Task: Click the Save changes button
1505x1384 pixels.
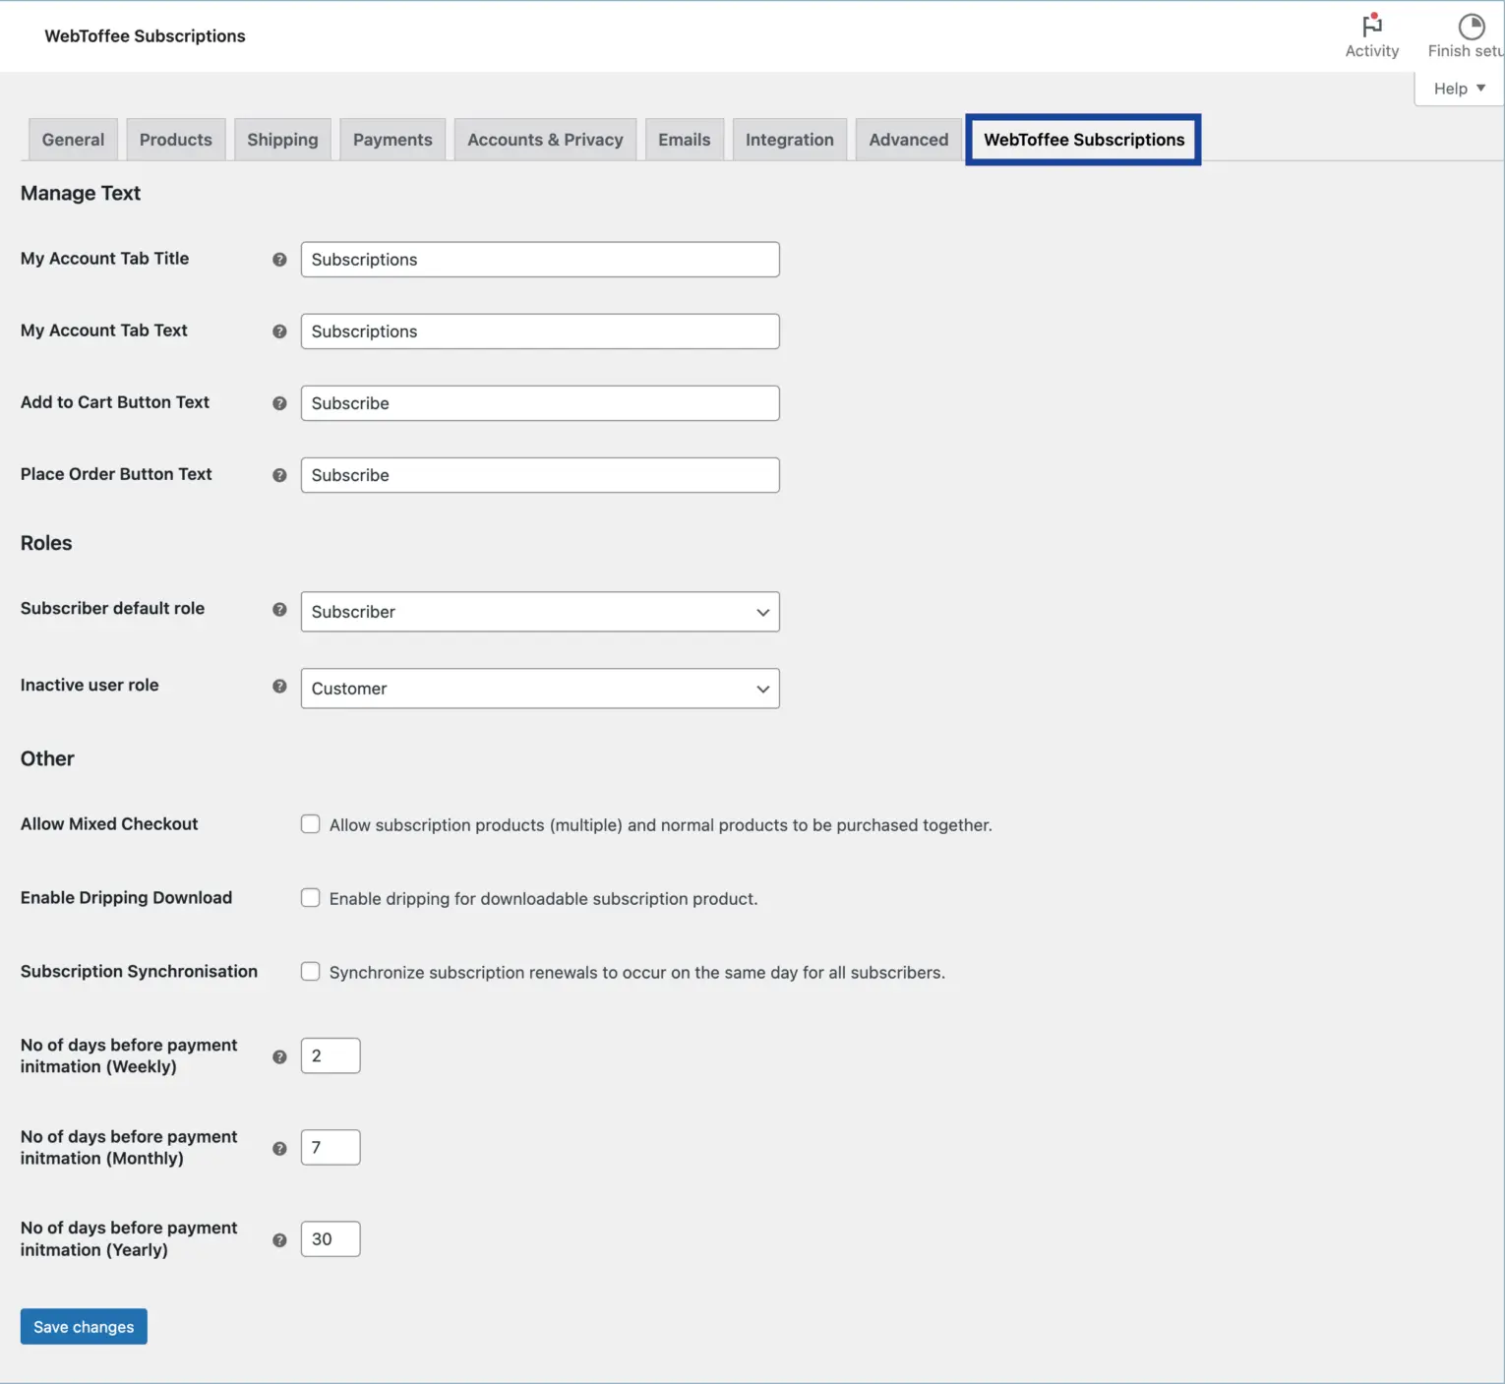Action: point(83,1326)
